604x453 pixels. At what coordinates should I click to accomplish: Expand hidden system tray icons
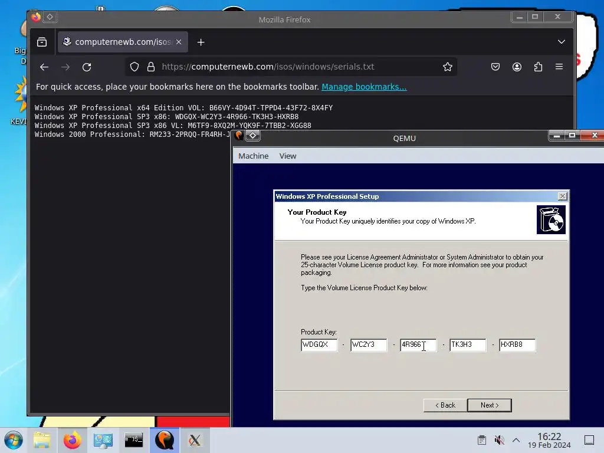coord(516,440)
